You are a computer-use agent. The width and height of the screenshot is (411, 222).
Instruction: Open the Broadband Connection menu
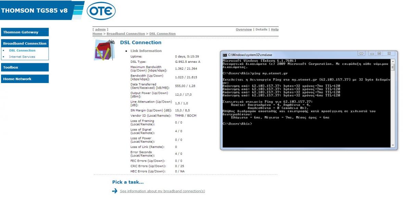coord(25,43)
